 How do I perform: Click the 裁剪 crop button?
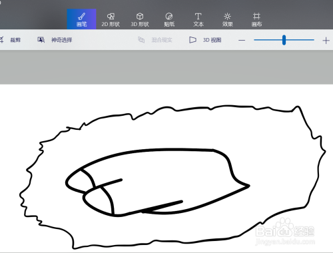click(11, 40)
